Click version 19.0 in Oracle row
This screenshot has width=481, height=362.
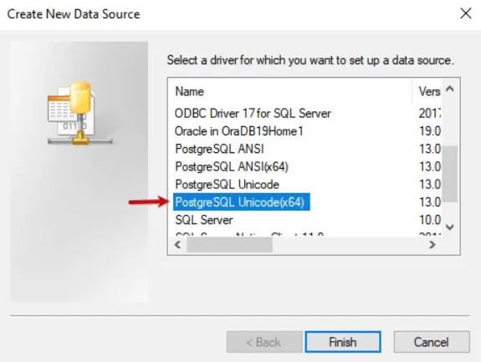pyautogui.click(x=430, y=131)
